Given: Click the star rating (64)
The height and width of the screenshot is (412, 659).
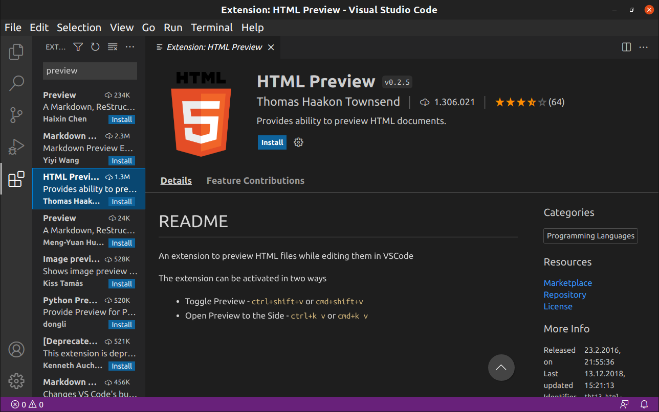Looking at the screenshot, I should click(530, 102).
